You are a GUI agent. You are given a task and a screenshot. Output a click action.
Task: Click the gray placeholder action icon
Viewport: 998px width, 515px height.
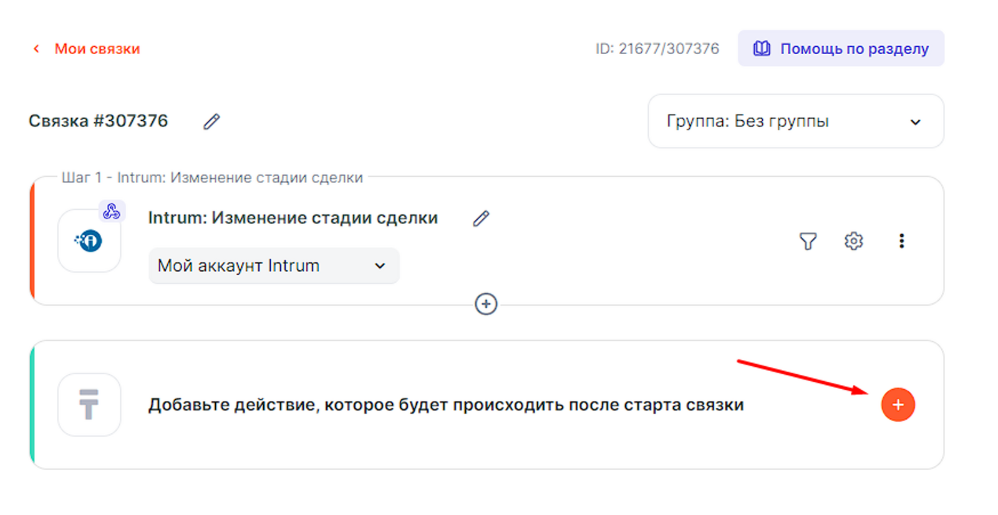coord(89,405)
